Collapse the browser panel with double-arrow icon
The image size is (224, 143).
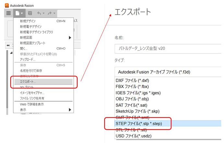(x=8, y=45)
